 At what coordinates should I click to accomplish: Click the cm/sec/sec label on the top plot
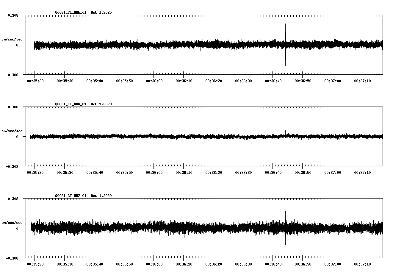point(12,39)
